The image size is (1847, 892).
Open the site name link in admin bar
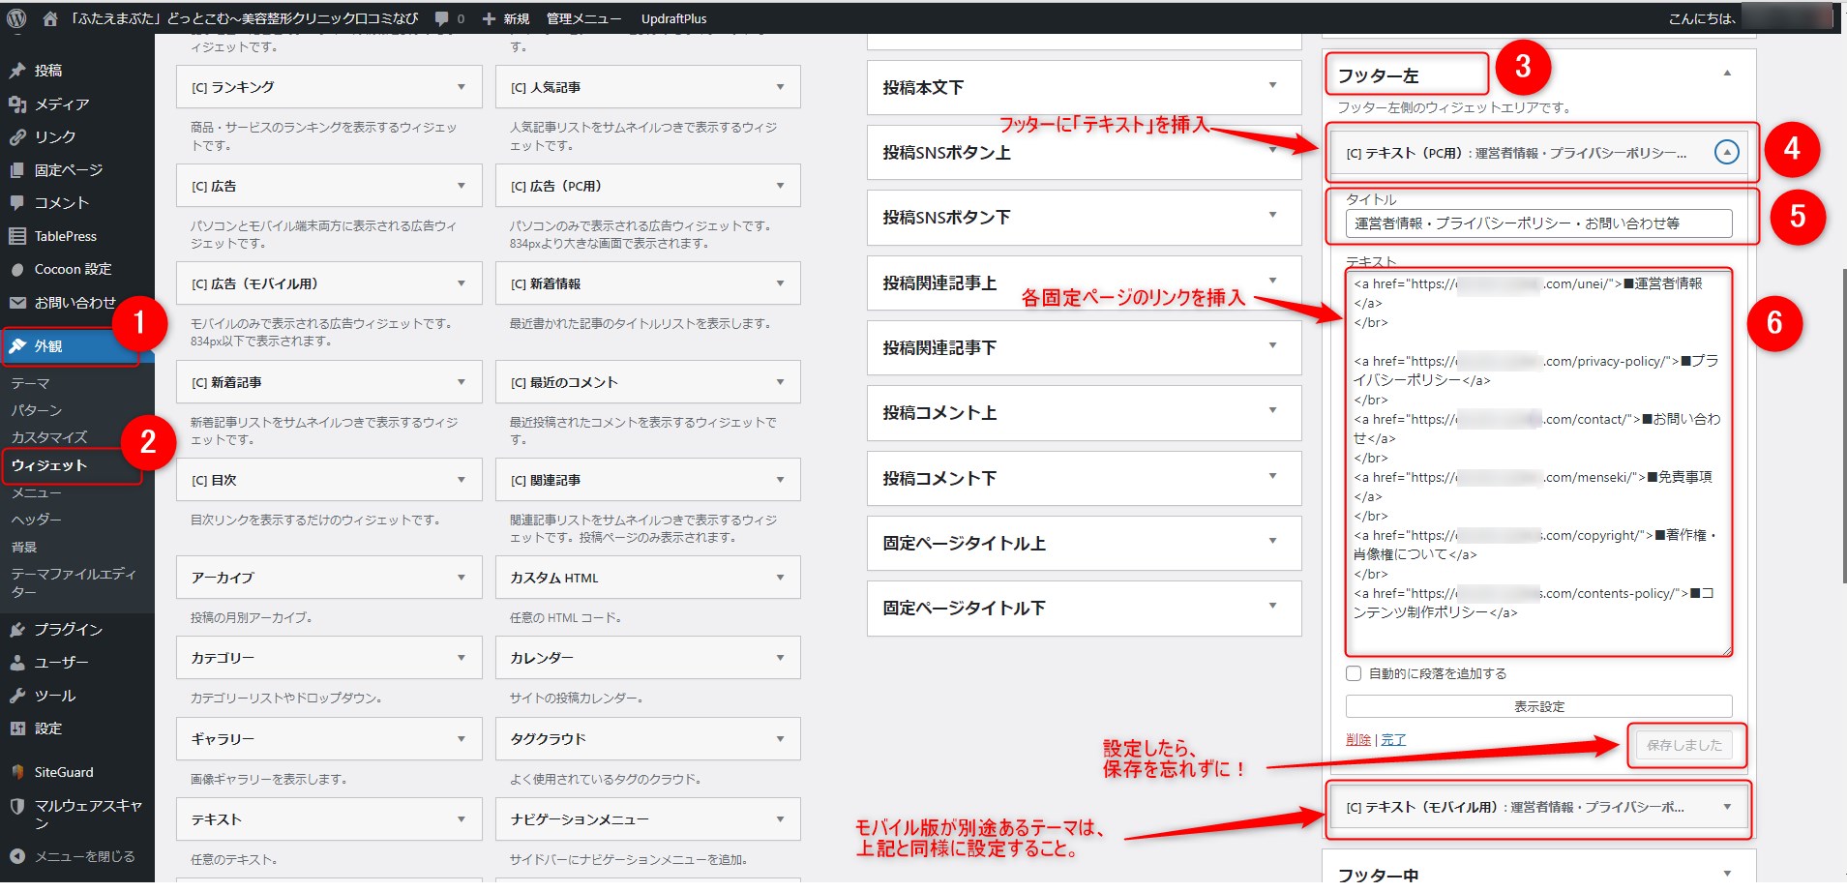coord(244,18)
